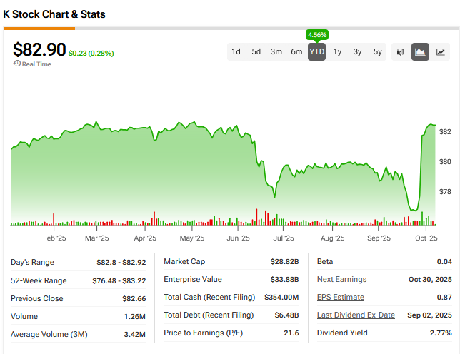The height and width of the screenshot is (354, 460).
Task: Click the K Stock Chart & Stats heading
Action: tap(54, 14)
